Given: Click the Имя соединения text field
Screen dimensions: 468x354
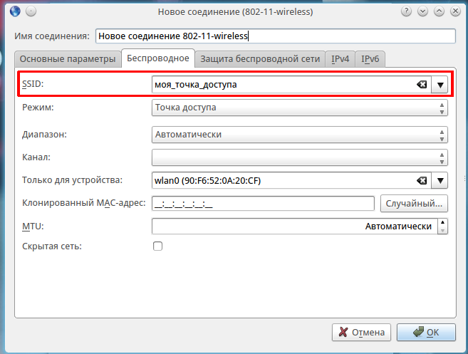Looking at the screenshot, I should tap(276, 36).
